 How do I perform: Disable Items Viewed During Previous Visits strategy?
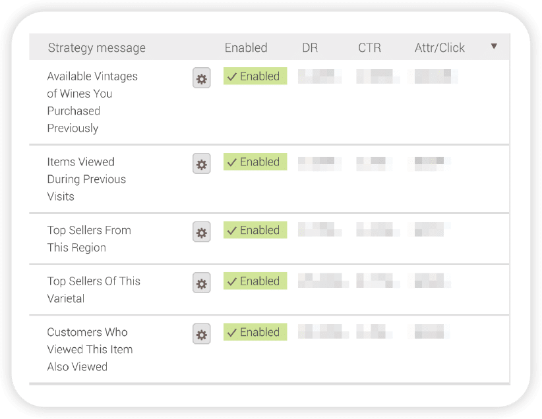click(x=255, y=162)
